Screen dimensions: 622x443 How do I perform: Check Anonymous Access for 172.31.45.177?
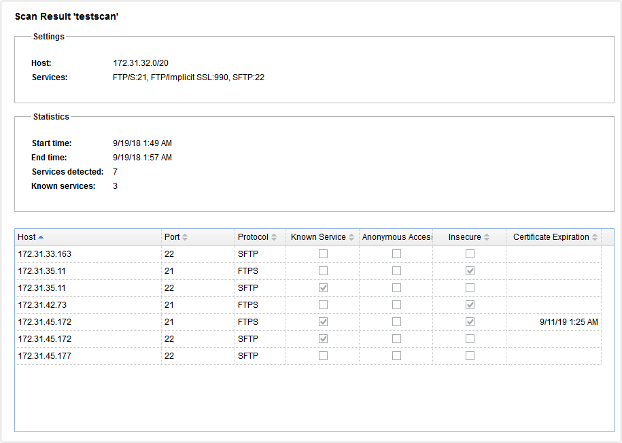(x=396, y=355)
